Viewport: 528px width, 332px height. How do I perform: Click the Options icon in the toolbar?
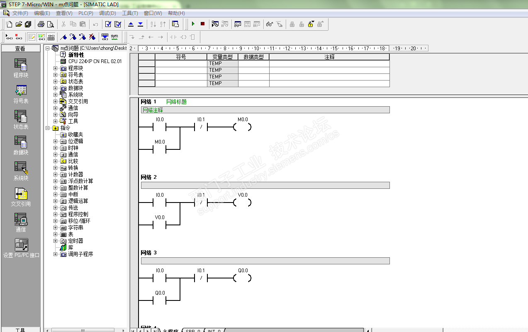175,24
